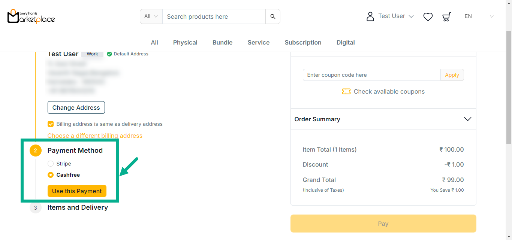This screenshot has height=240, width=512.
Task: Open the wishlist heart icon
Action: coord(428,16)
